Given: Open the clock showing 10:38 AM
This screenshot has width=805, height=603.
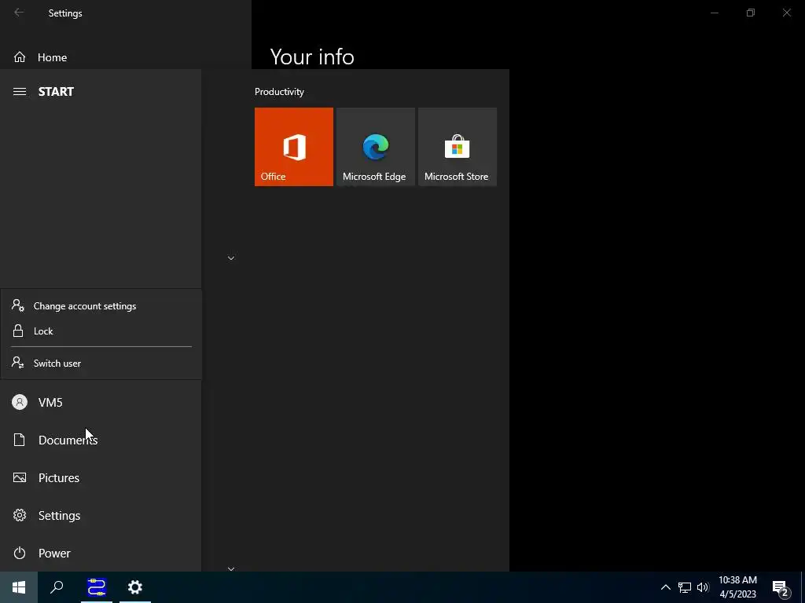Looking at the screenshot, I should 737,587.
